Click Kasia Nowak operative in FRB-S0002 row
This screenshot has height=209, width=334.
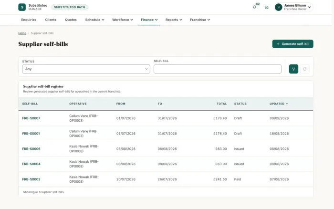(84, 179)
